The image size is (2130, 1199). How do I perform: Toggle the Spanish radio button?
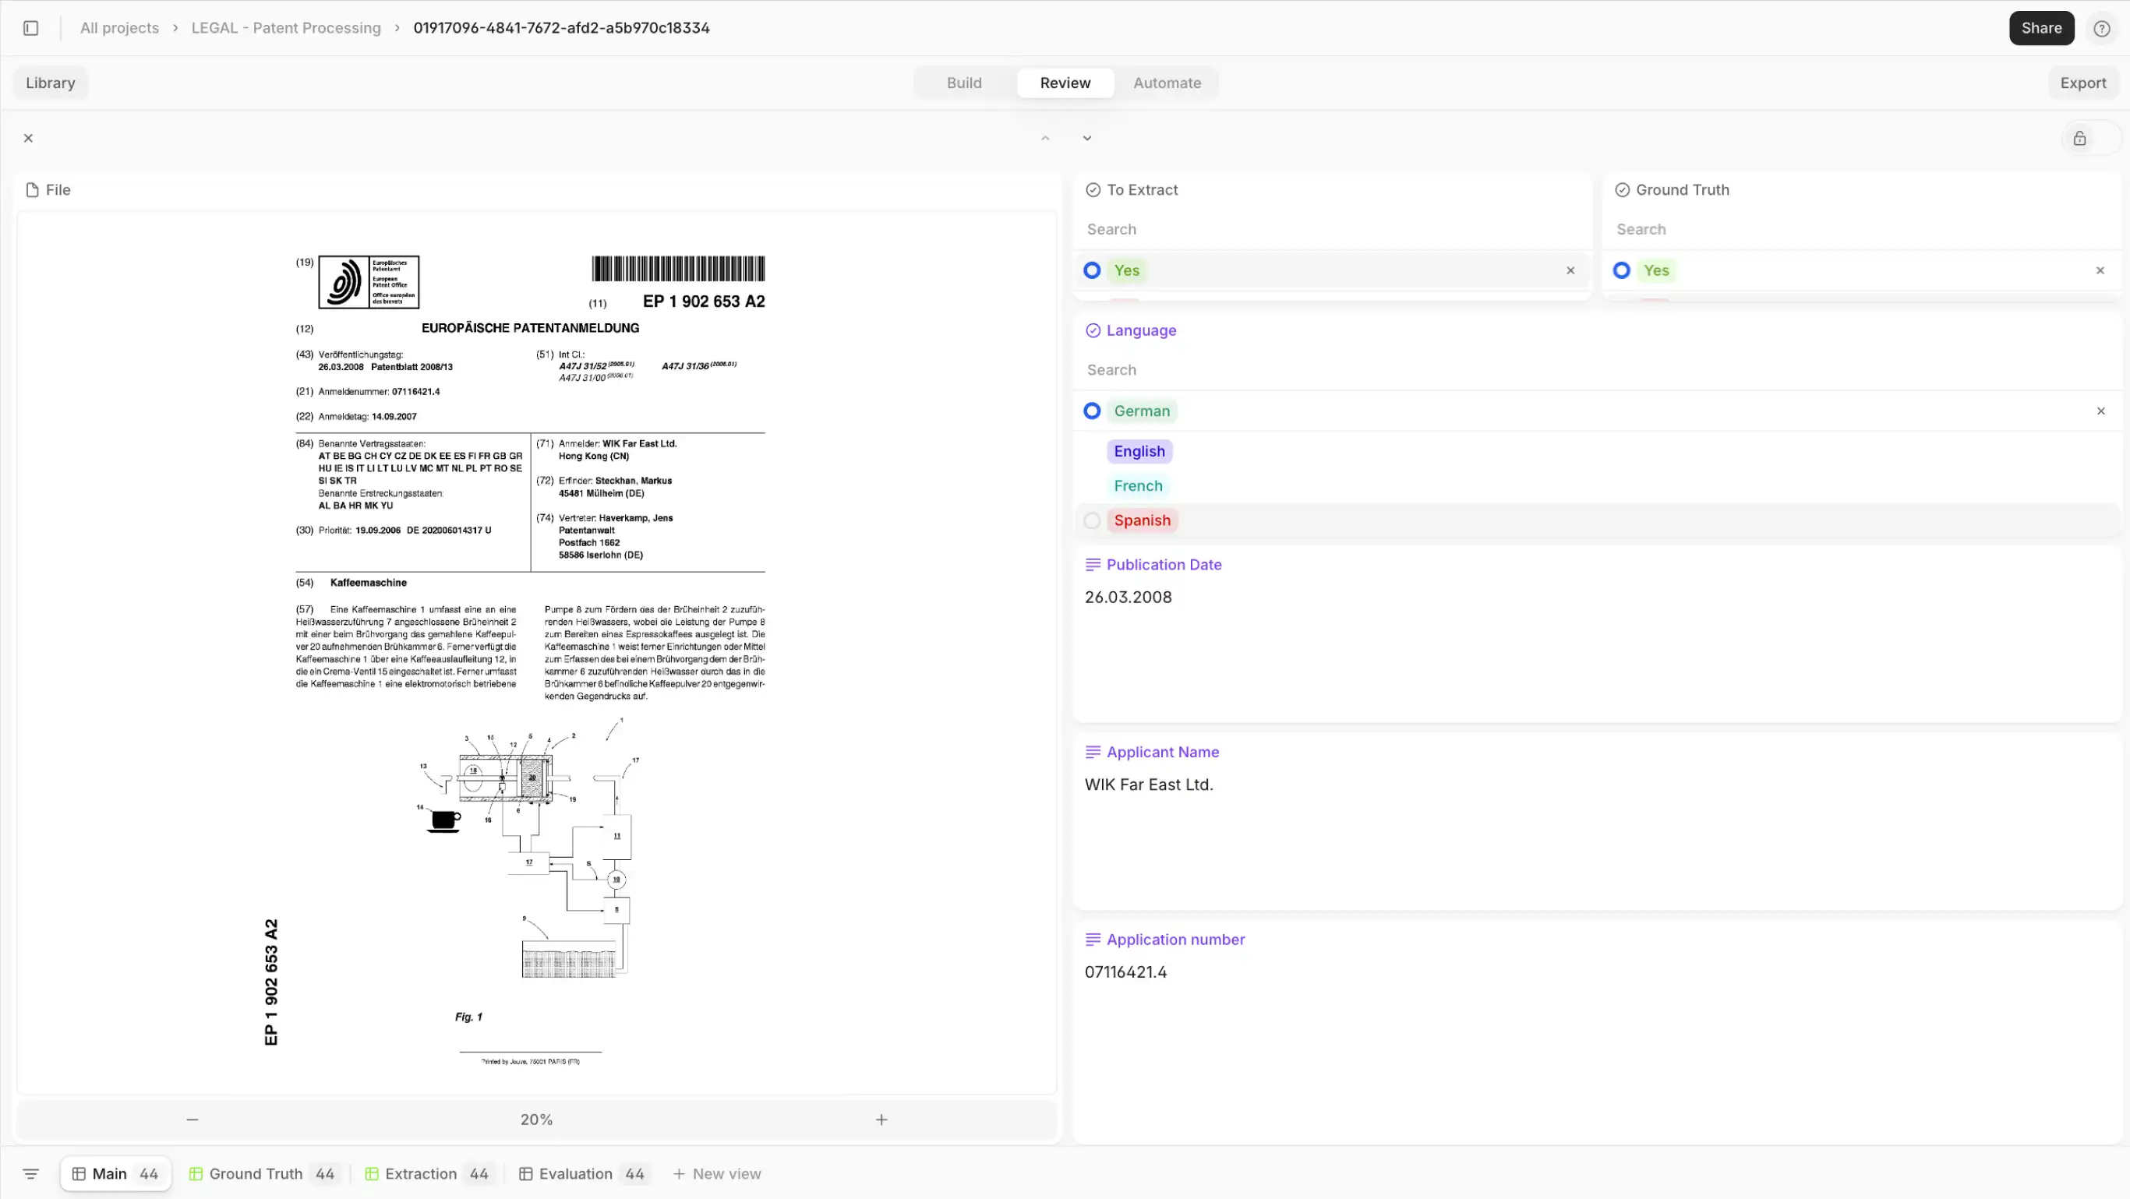pyautogui.click(x=1093, y=519)
